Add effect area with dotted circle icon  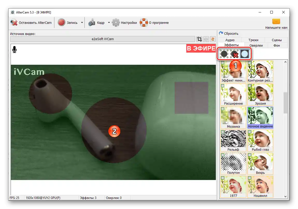coord(224,54)
